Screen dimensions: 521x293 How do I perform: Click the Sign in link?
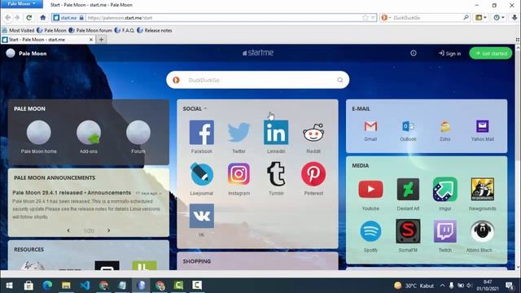(x=449, y=54)
